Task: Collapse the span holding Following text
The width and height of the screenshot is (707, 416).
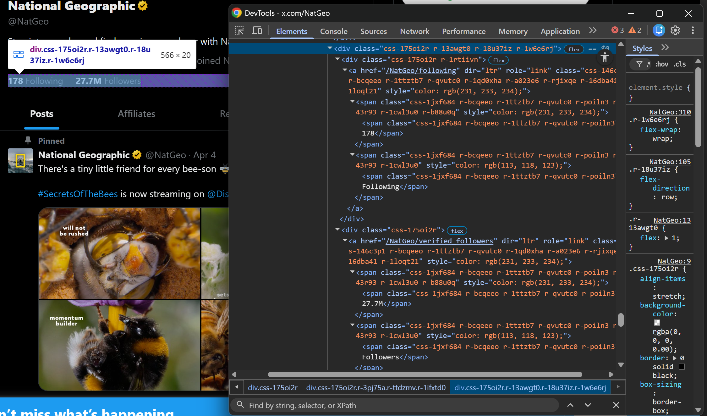Action: (352, 155)
